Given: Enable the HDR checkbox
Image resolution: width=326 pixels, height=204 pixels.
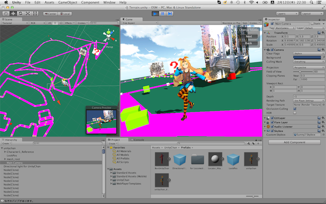Looking at the screenshot, I should coord(295,113).
